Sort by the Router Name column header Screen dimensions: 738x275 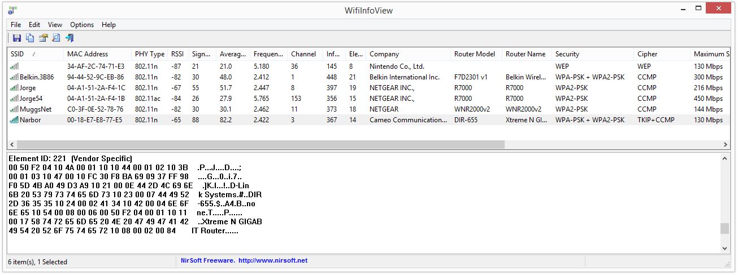[527, 54]
